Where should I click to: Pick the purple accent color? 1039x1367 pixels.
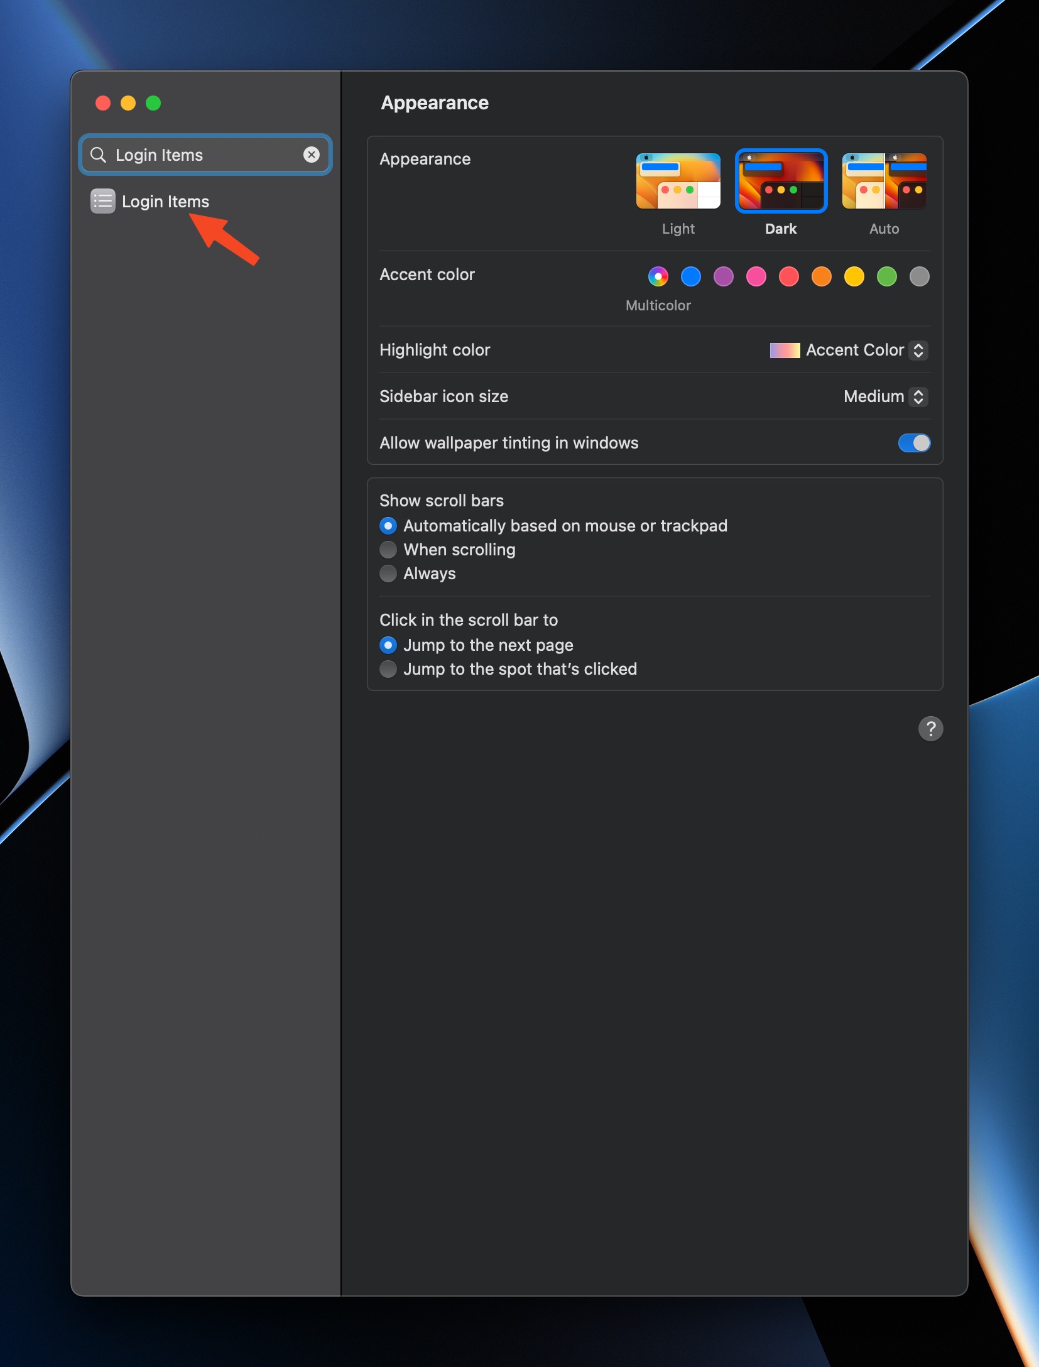click(723, 276)
